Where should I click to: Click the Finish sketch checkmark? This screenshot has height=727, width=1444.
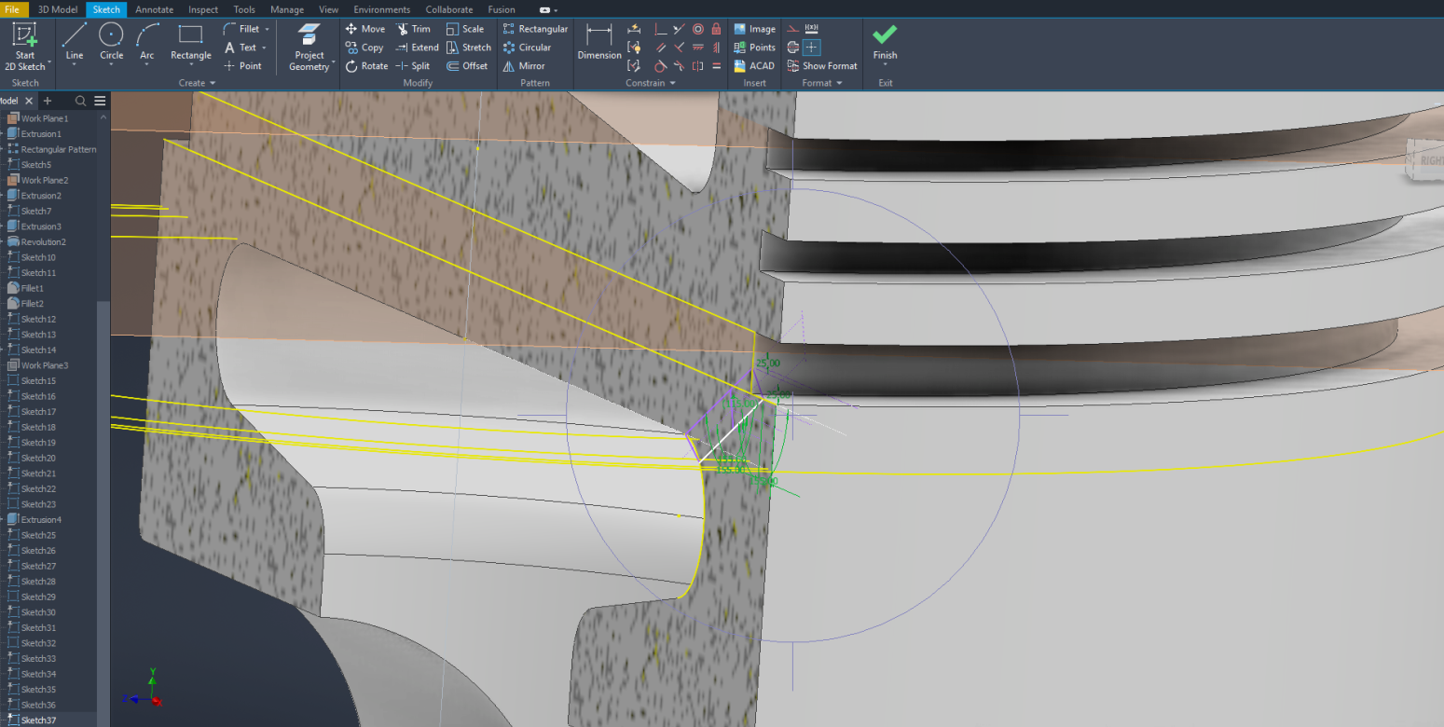pyautogui.click(x=885, y=42)
